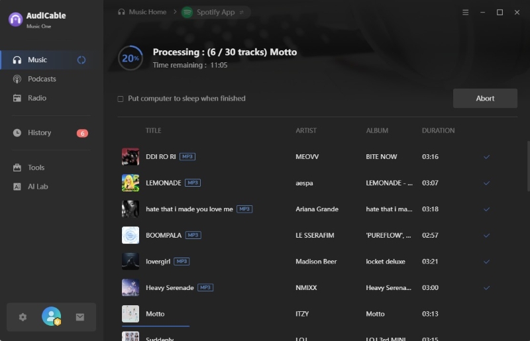Click the Time remaining 11:05 text
The image size is (530, 341).
(190, 65)
